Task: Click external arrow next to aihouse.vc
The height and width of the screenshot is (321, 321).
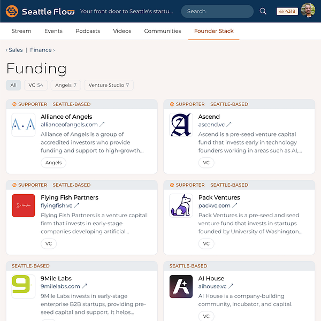Action: 231,286
